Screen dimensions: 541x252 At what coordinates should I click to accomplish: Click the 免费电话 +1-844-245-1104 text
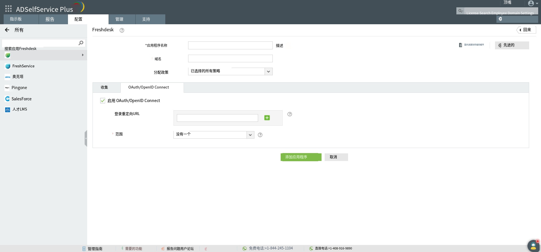click(271, 248)
